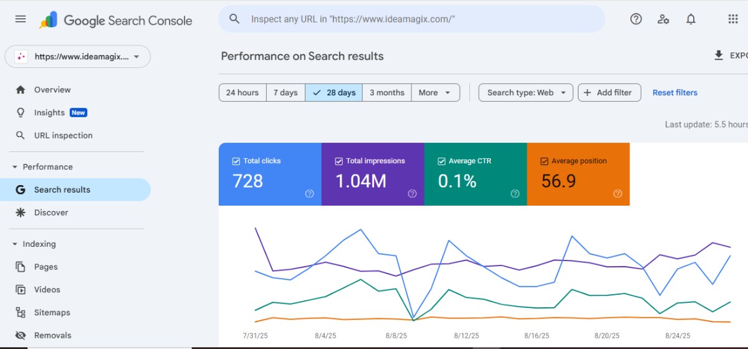The image size is (748, 349).
Task: Click the Help question mark icon
Action: tap(636, 19)
